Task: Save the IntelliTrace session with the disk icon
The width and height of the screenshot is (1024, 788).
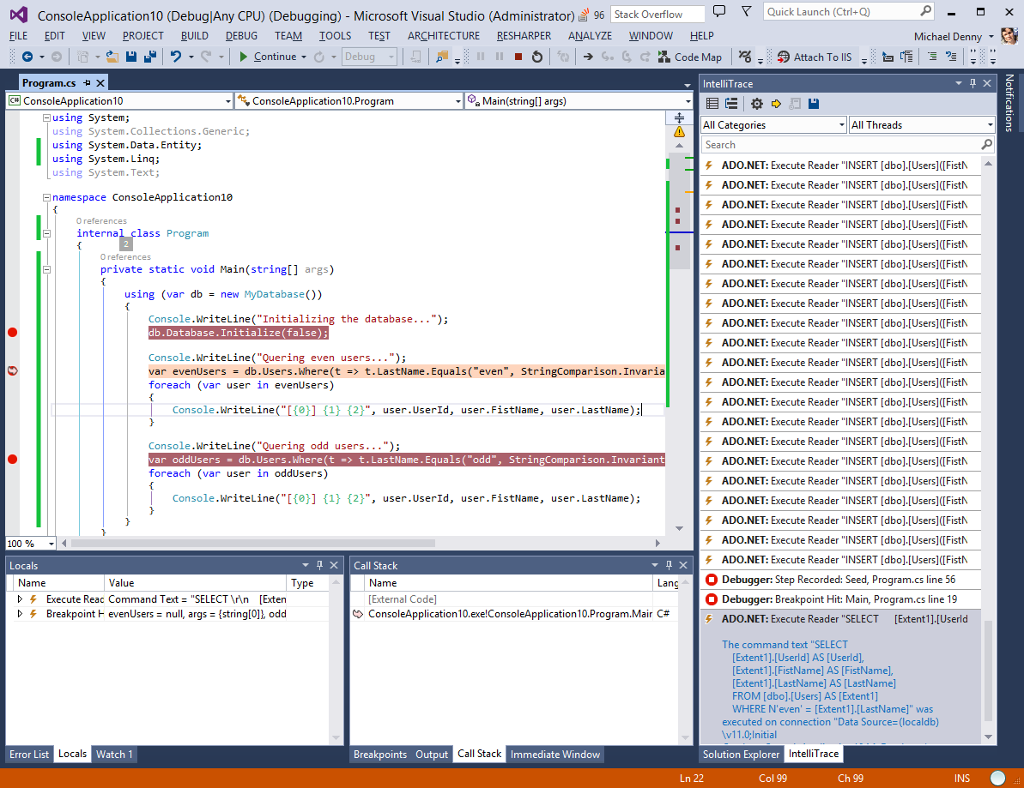Action: pyautogui.click(x=813, y=104)
